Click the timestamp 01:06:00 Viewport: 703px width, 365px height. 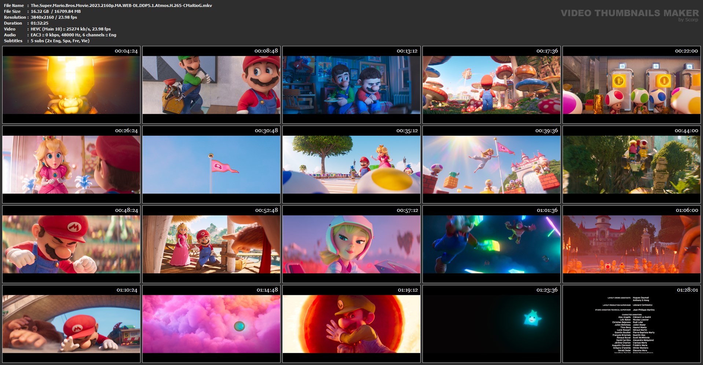coord(687,210)
